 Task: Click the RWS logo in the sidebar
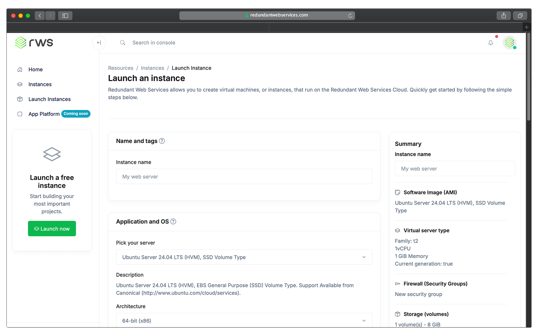tap(34, 43)
